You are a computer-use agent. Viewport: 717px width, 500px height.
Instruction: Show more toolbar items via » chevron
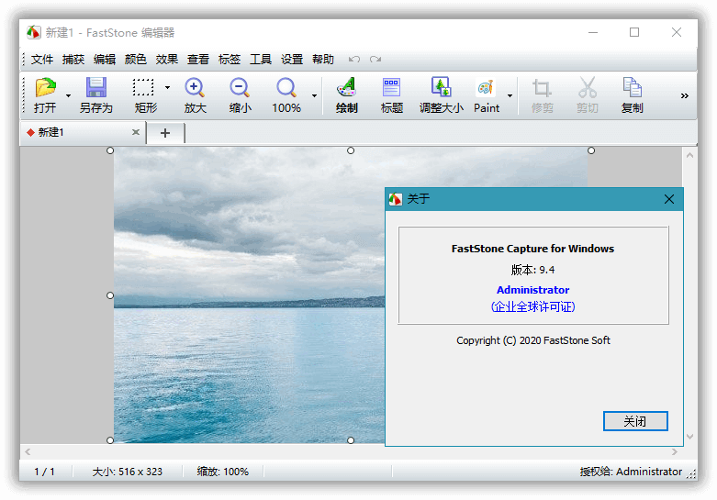point(684,95)
